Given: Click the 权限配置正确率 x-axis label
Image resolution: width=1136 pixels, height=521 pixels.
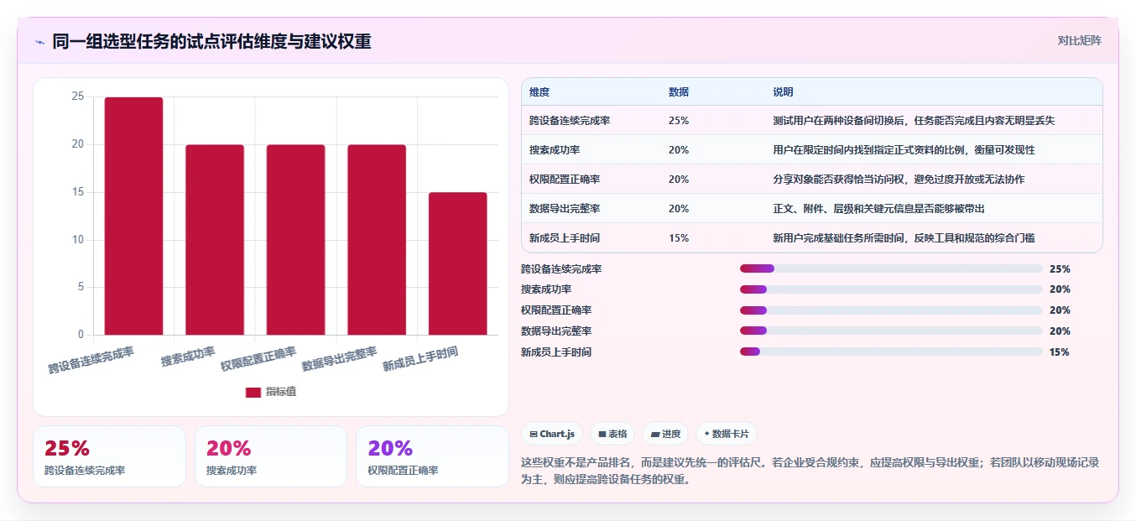Looking at the screenshot, I should 258,358.
